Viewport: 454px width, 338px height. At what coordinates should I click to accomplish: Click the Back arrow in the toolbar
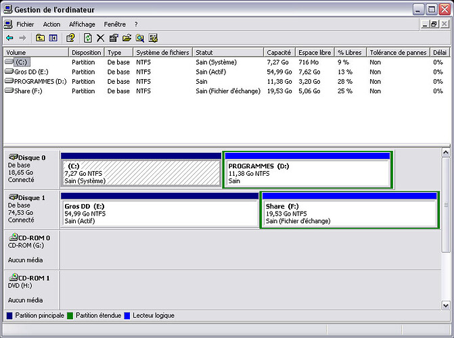click(x=9, y=39)
